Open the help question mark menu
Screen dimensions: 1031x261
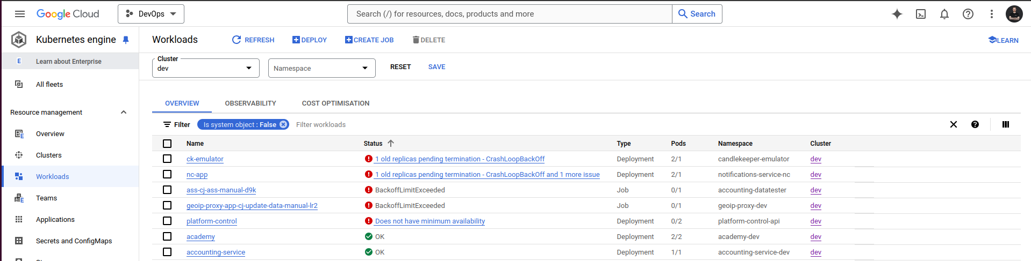(x=968, y=14)
